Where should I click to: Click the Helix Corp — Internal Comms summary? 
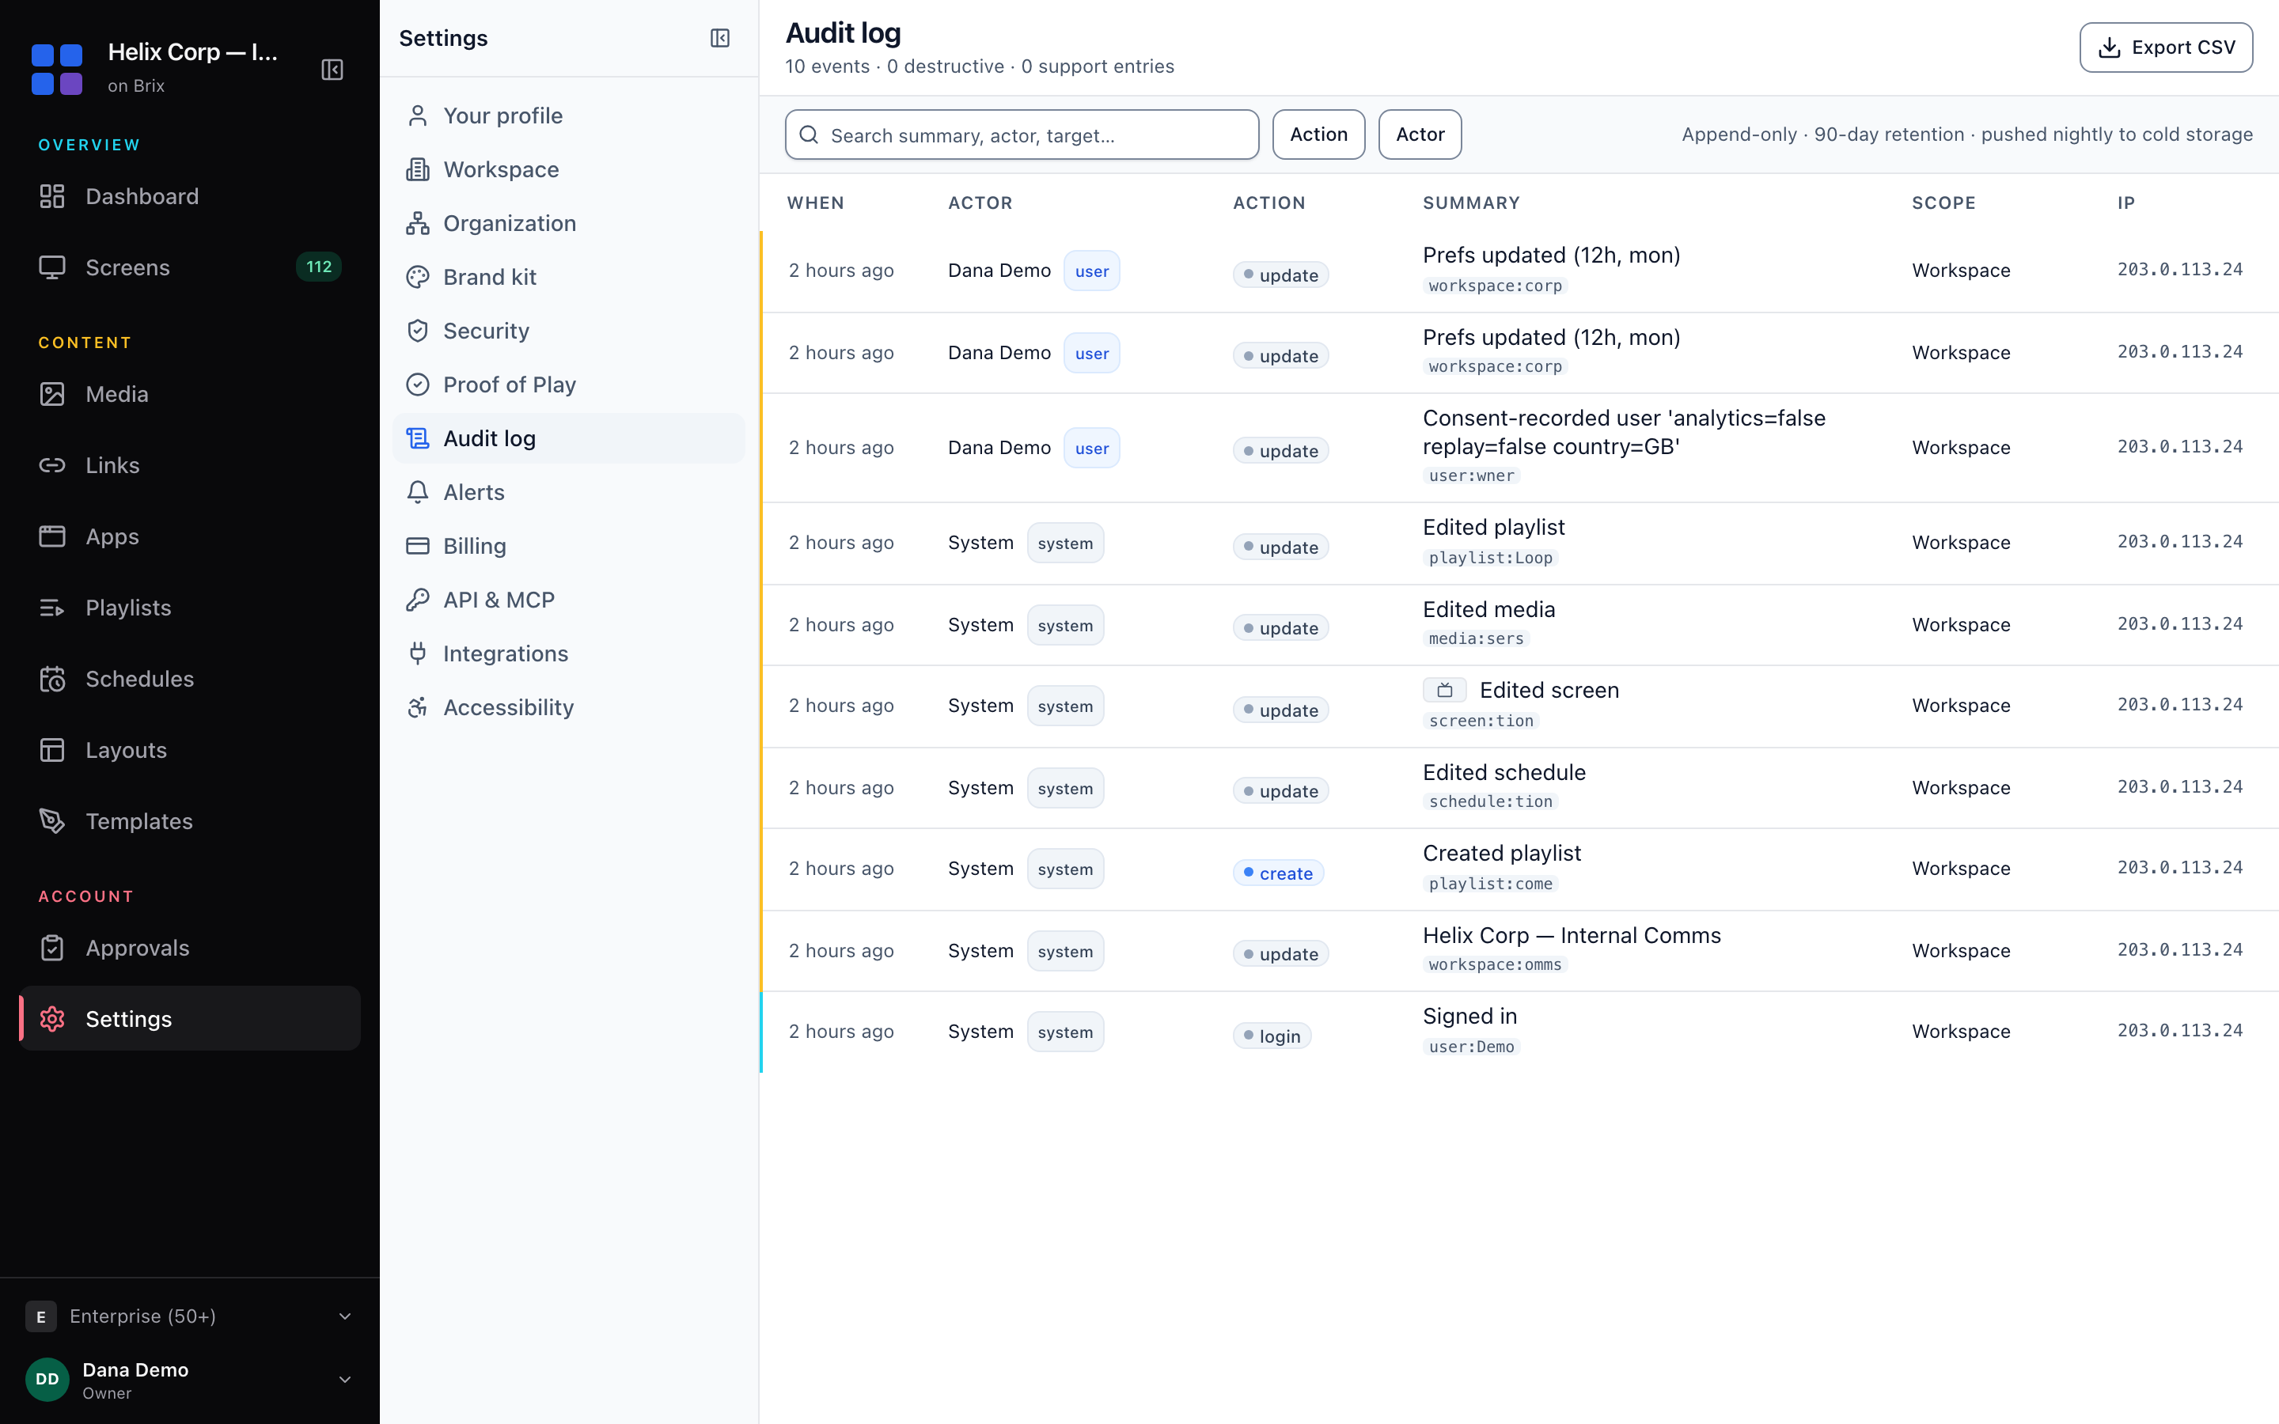pos(1571,935)
